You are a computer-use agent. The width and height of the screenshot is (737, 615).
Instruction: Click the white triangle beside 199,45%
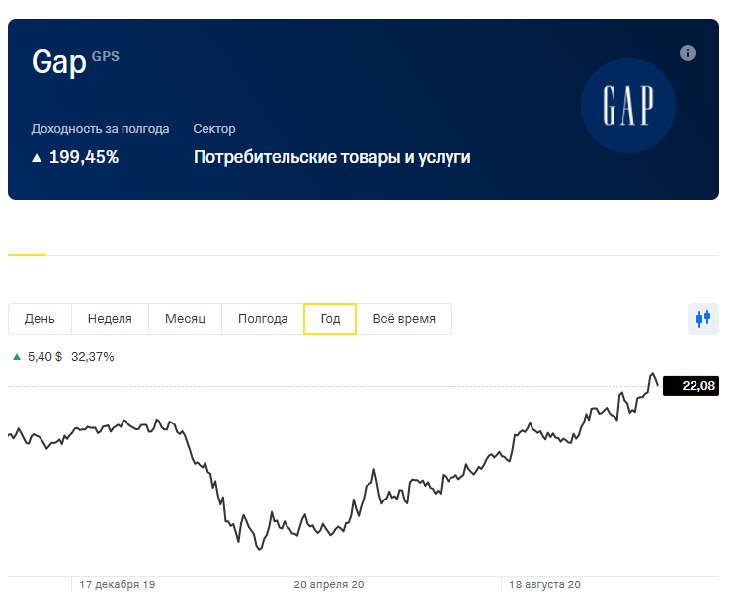click(x=37, y=158)
